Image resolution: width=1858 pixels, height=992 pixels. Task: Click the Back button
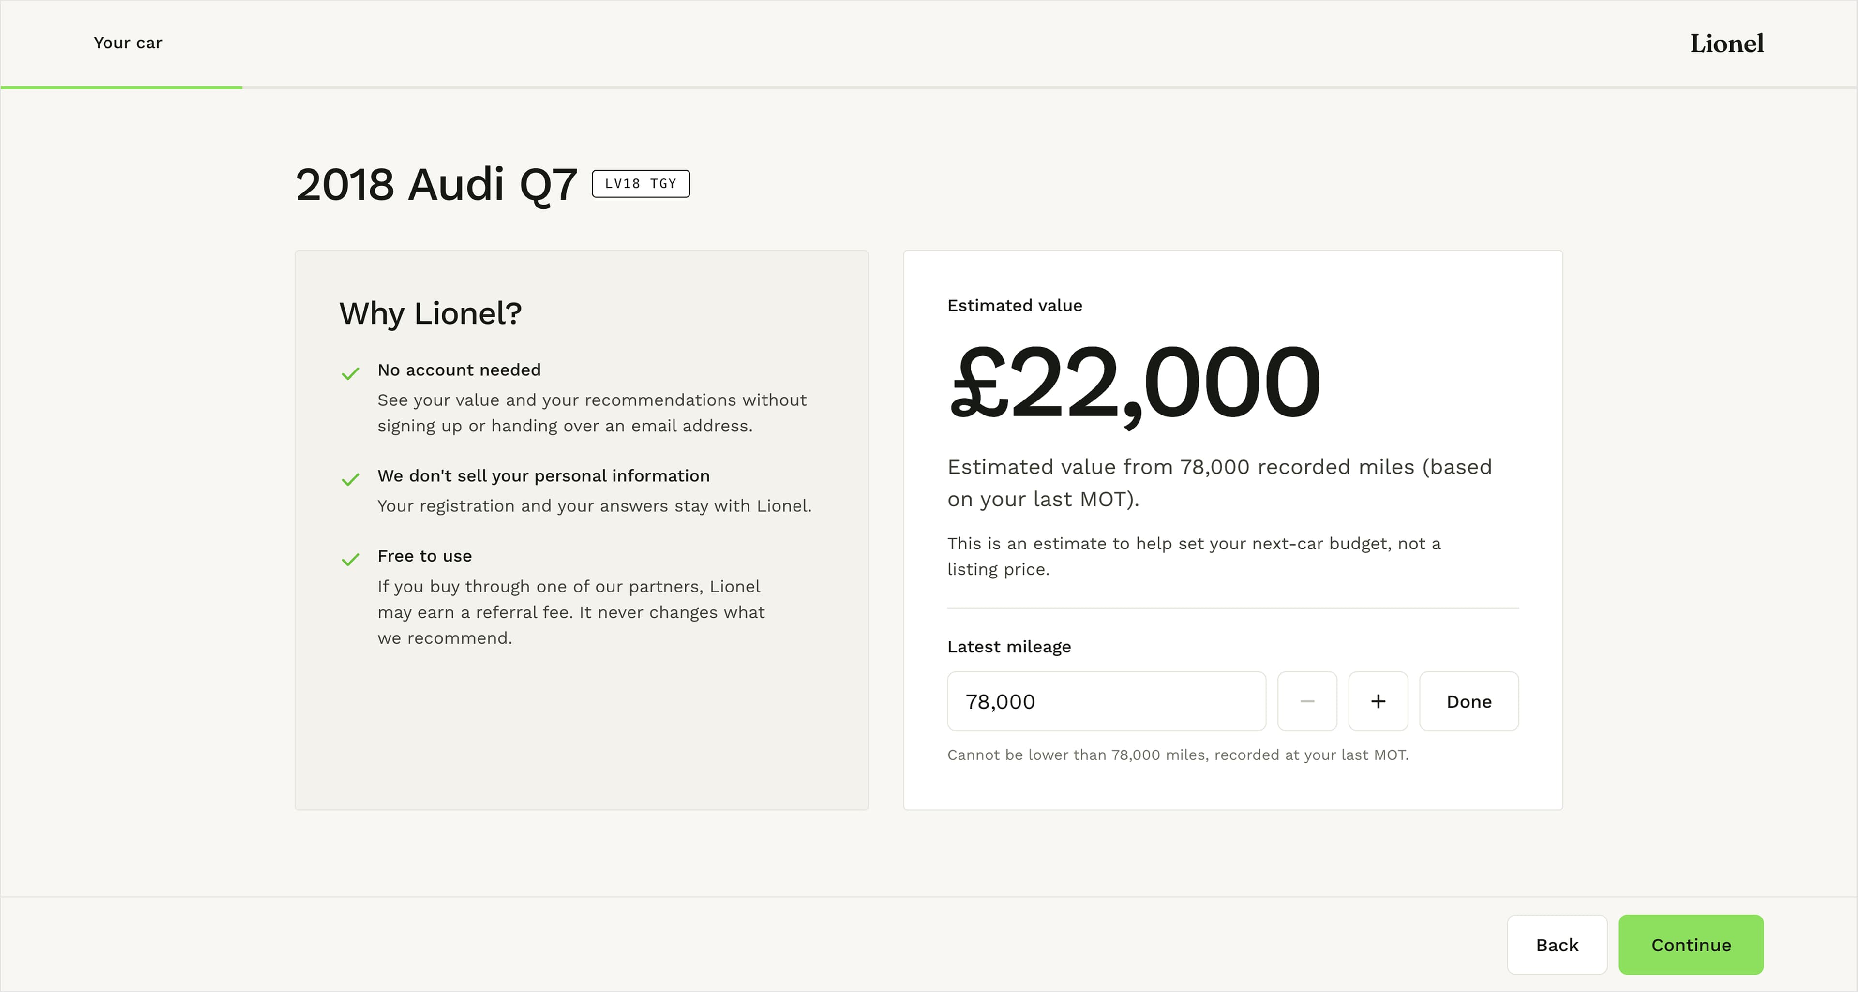point(1557,945)
